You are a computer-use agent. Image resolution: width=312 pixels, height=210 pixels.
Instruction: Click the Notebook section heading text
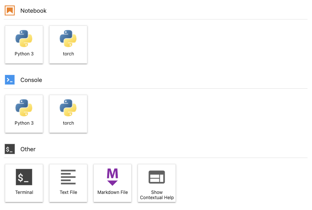[x=33, y=11]
